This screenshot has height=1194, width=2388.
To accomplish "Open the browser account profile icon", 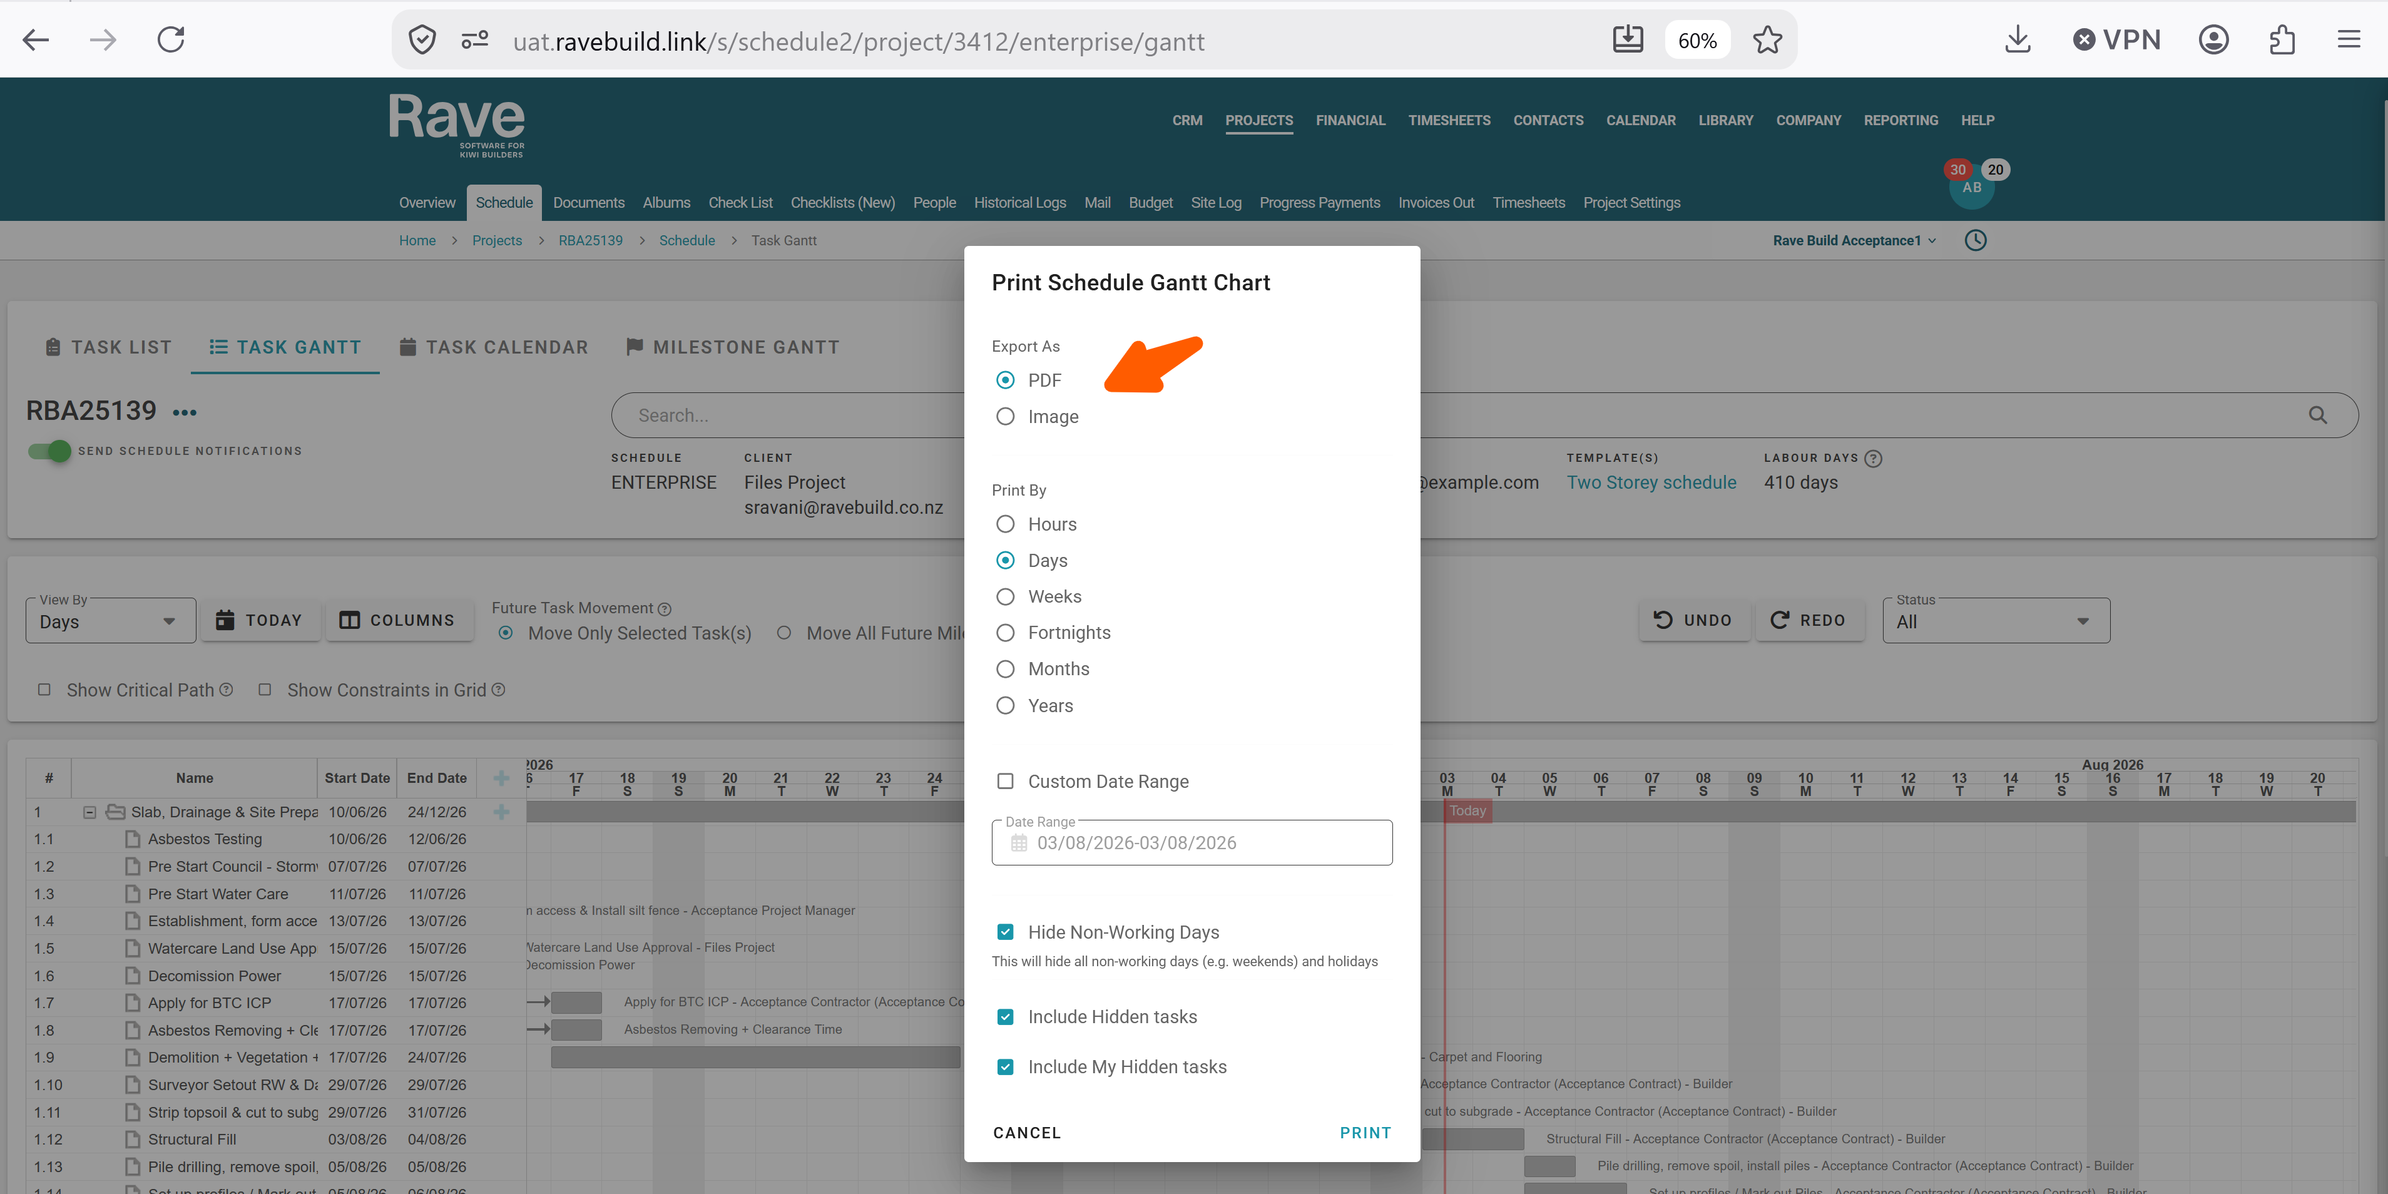I will click(x=2214, y=40).
